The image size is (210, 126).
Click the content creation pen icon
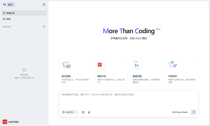point(173,64)
